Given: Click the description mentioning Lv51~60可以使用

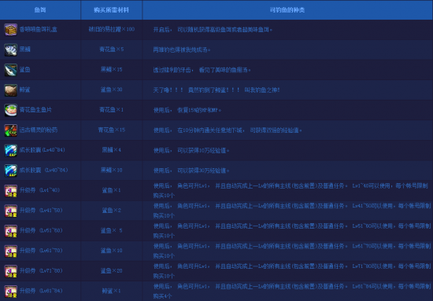Looking at the screenshot, I should pos(292,231).
